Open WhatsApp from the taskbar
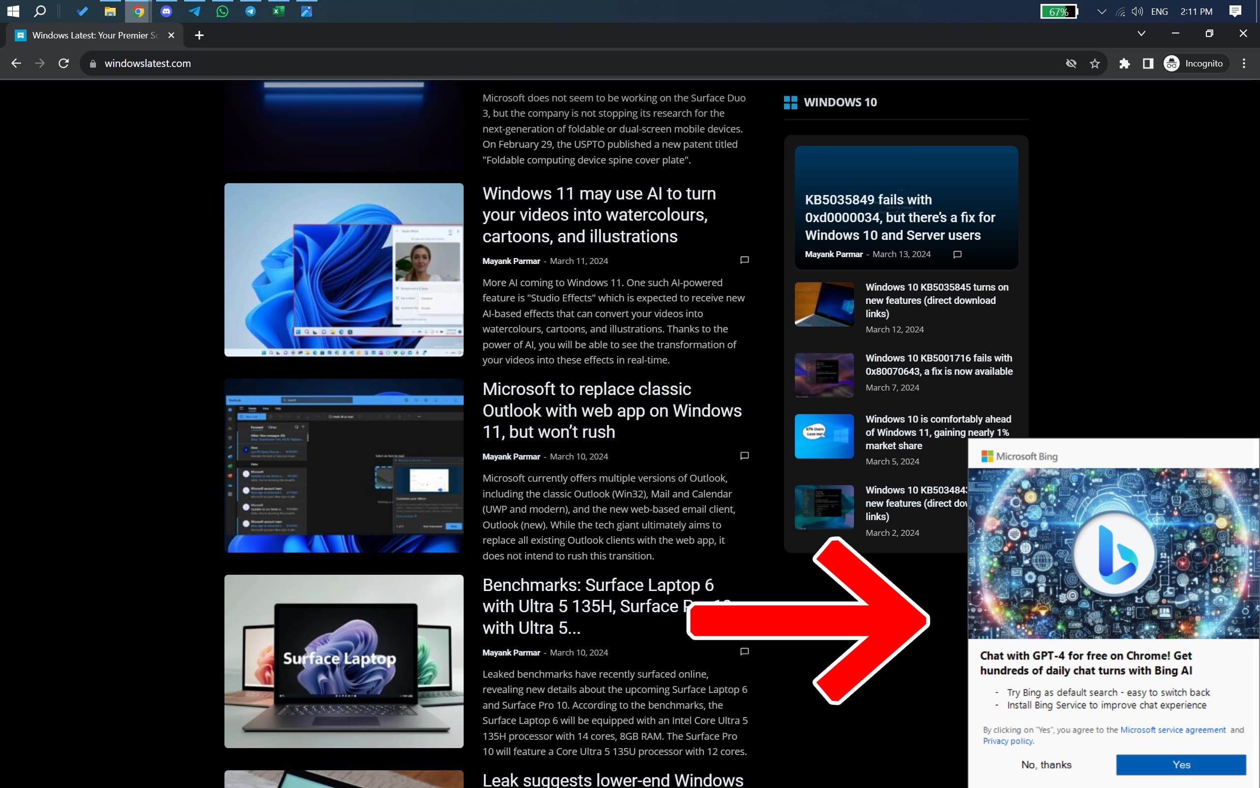Image resolution: width=1260 pixels, height=788 pixels. pos(222,11)
